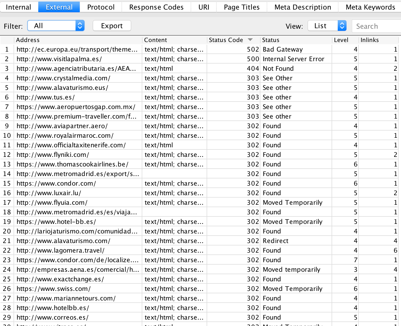Select the www.luxair.lu address

click(x=49, y=193)
